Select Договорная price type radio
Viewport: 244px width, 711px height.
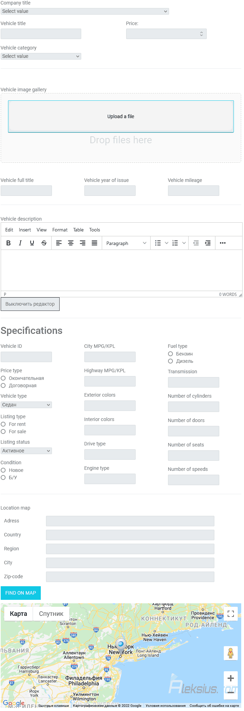click(x=3, y=385)
